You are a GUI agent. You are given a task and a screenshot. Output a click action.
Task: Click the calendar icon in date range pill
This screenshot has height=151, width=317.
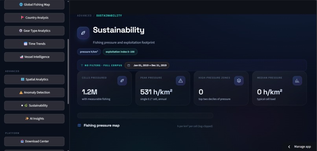click(x=129, y=65)
